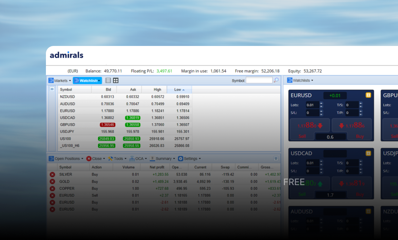Increase EURUSD Lots with the up stepper
398x240 pixels.
pos(321,103)
